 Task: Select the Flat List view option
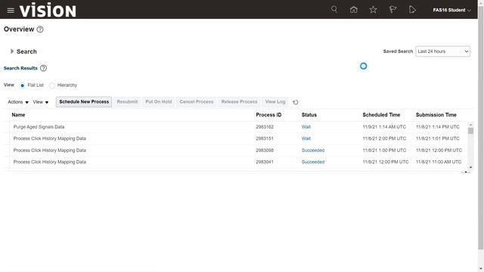click(22, 85)
